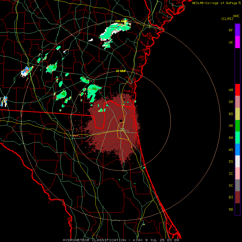Viewport: 242px width, 242px height.
Task: Click the RA legend label
Action: click(x=231, y=138)
